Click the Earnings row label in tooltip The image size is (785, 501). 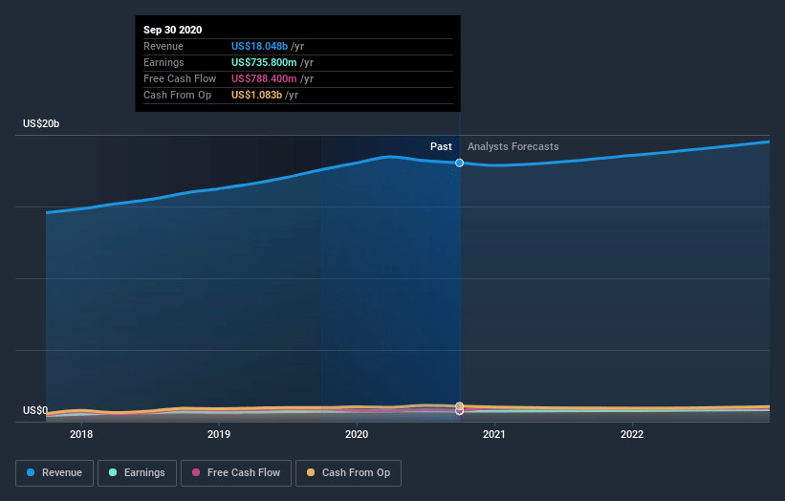pos(164,62)
